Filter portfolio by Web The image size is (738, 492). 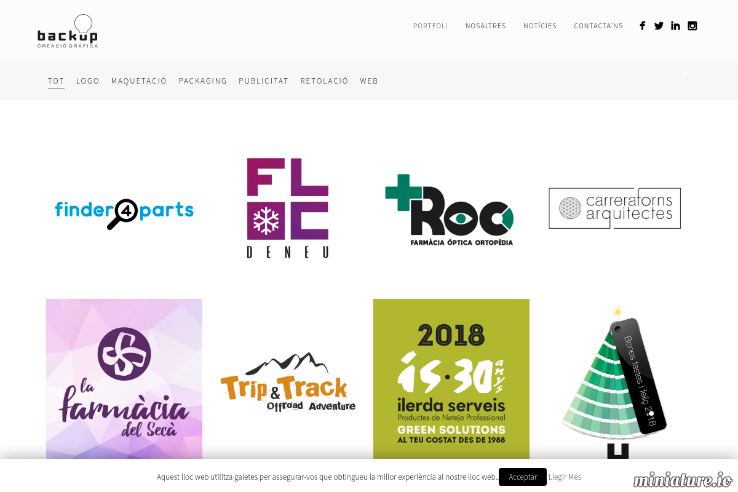click(369, 81)
